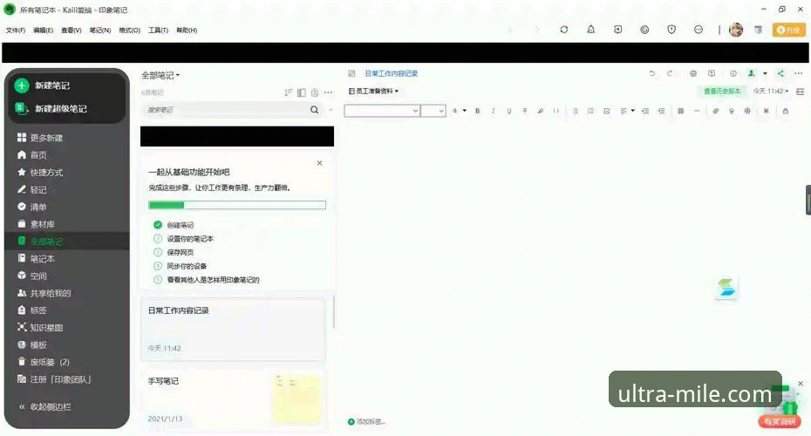Open 标签 tags section
The height and width of the screenshot is (436, 811).
pos(32,310)
